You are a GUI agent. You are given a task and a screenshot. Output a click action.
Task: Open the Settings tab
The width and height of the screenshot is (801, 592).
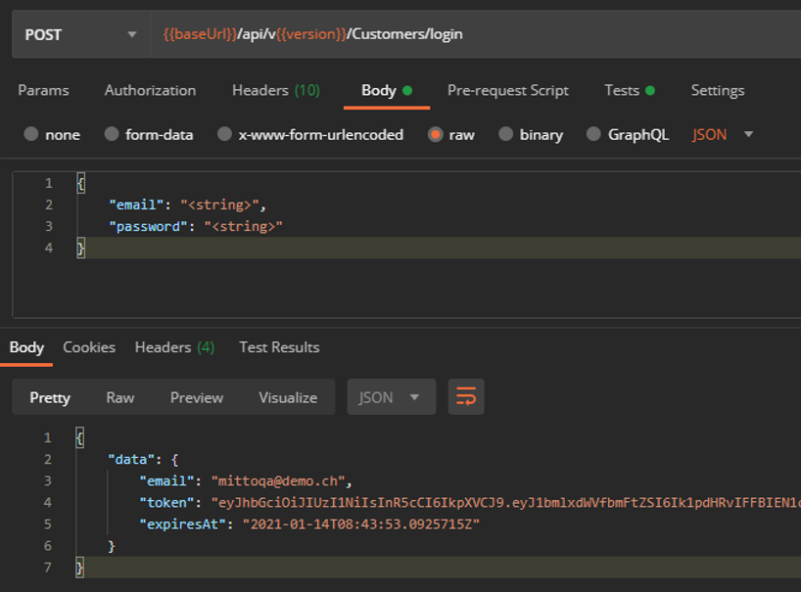click(x=717, y=90)
